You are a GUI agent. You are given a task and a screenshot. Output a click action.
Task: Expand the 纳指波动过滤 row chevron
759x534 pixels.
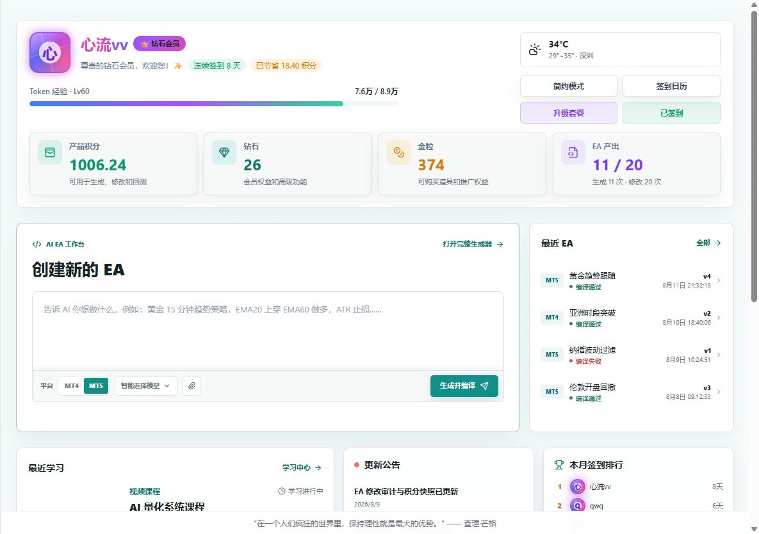[x=719, y=355]
